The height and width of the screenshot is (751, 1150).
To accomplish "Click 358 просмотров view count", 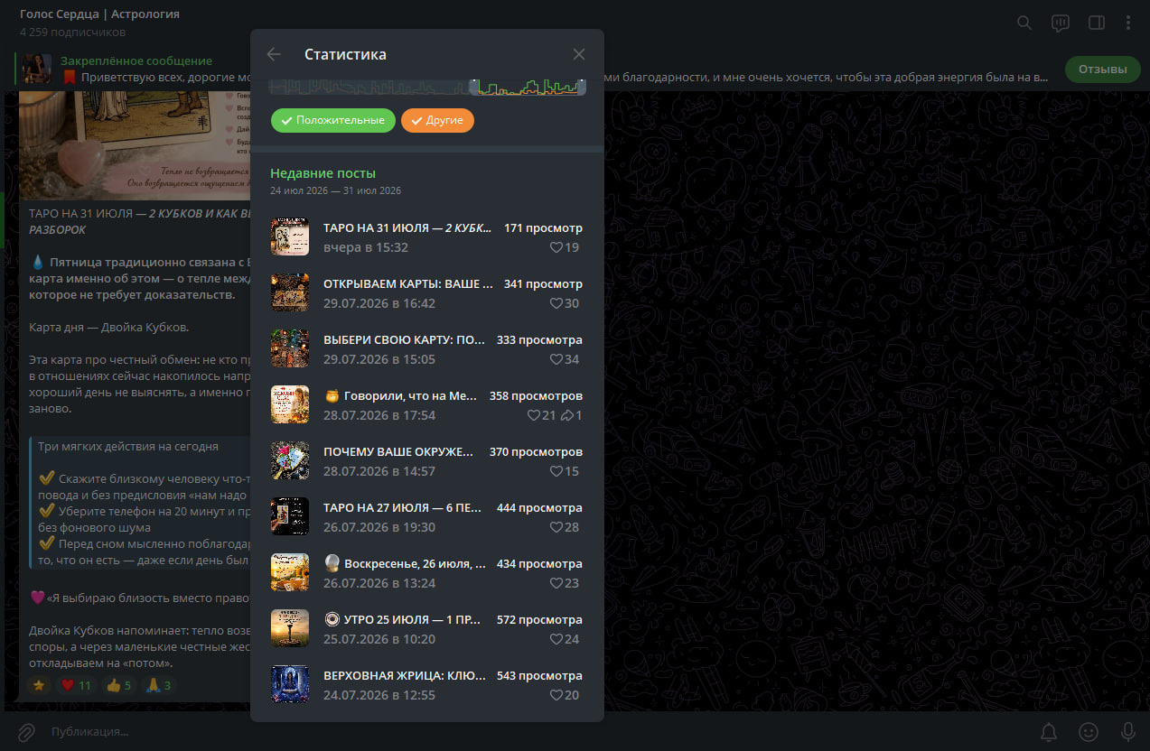I will click(x=536, y=396).
